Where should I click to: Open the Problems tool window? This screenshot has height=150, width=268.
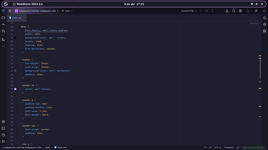point(3,135)
